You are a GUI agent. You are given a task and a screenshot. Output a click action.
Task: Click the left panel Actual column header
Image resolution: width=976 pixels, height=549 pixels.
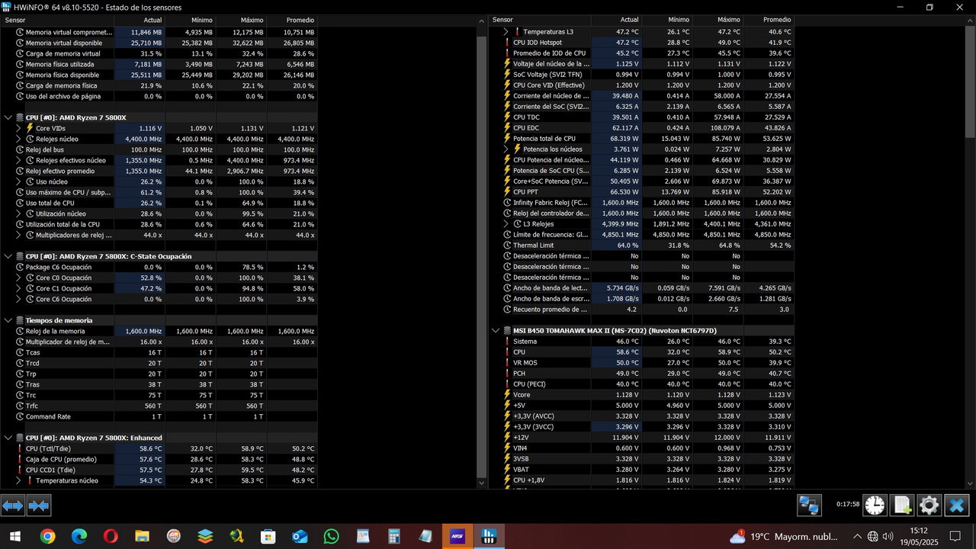coord(139,20)
